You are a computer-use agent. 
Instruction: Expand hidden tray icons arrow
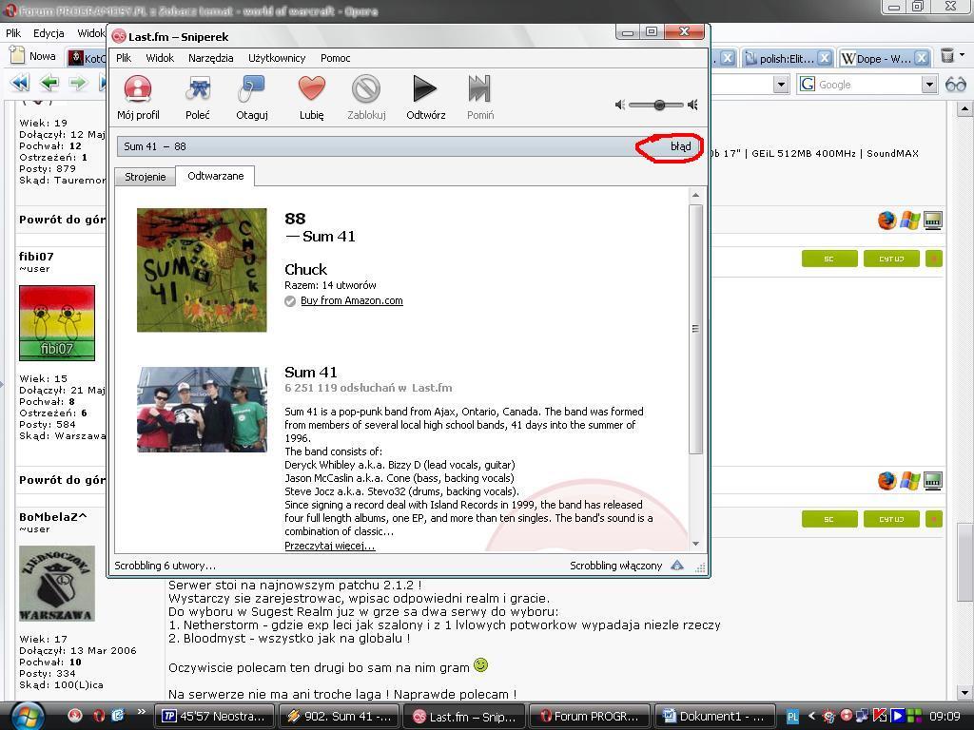(811, 716)
